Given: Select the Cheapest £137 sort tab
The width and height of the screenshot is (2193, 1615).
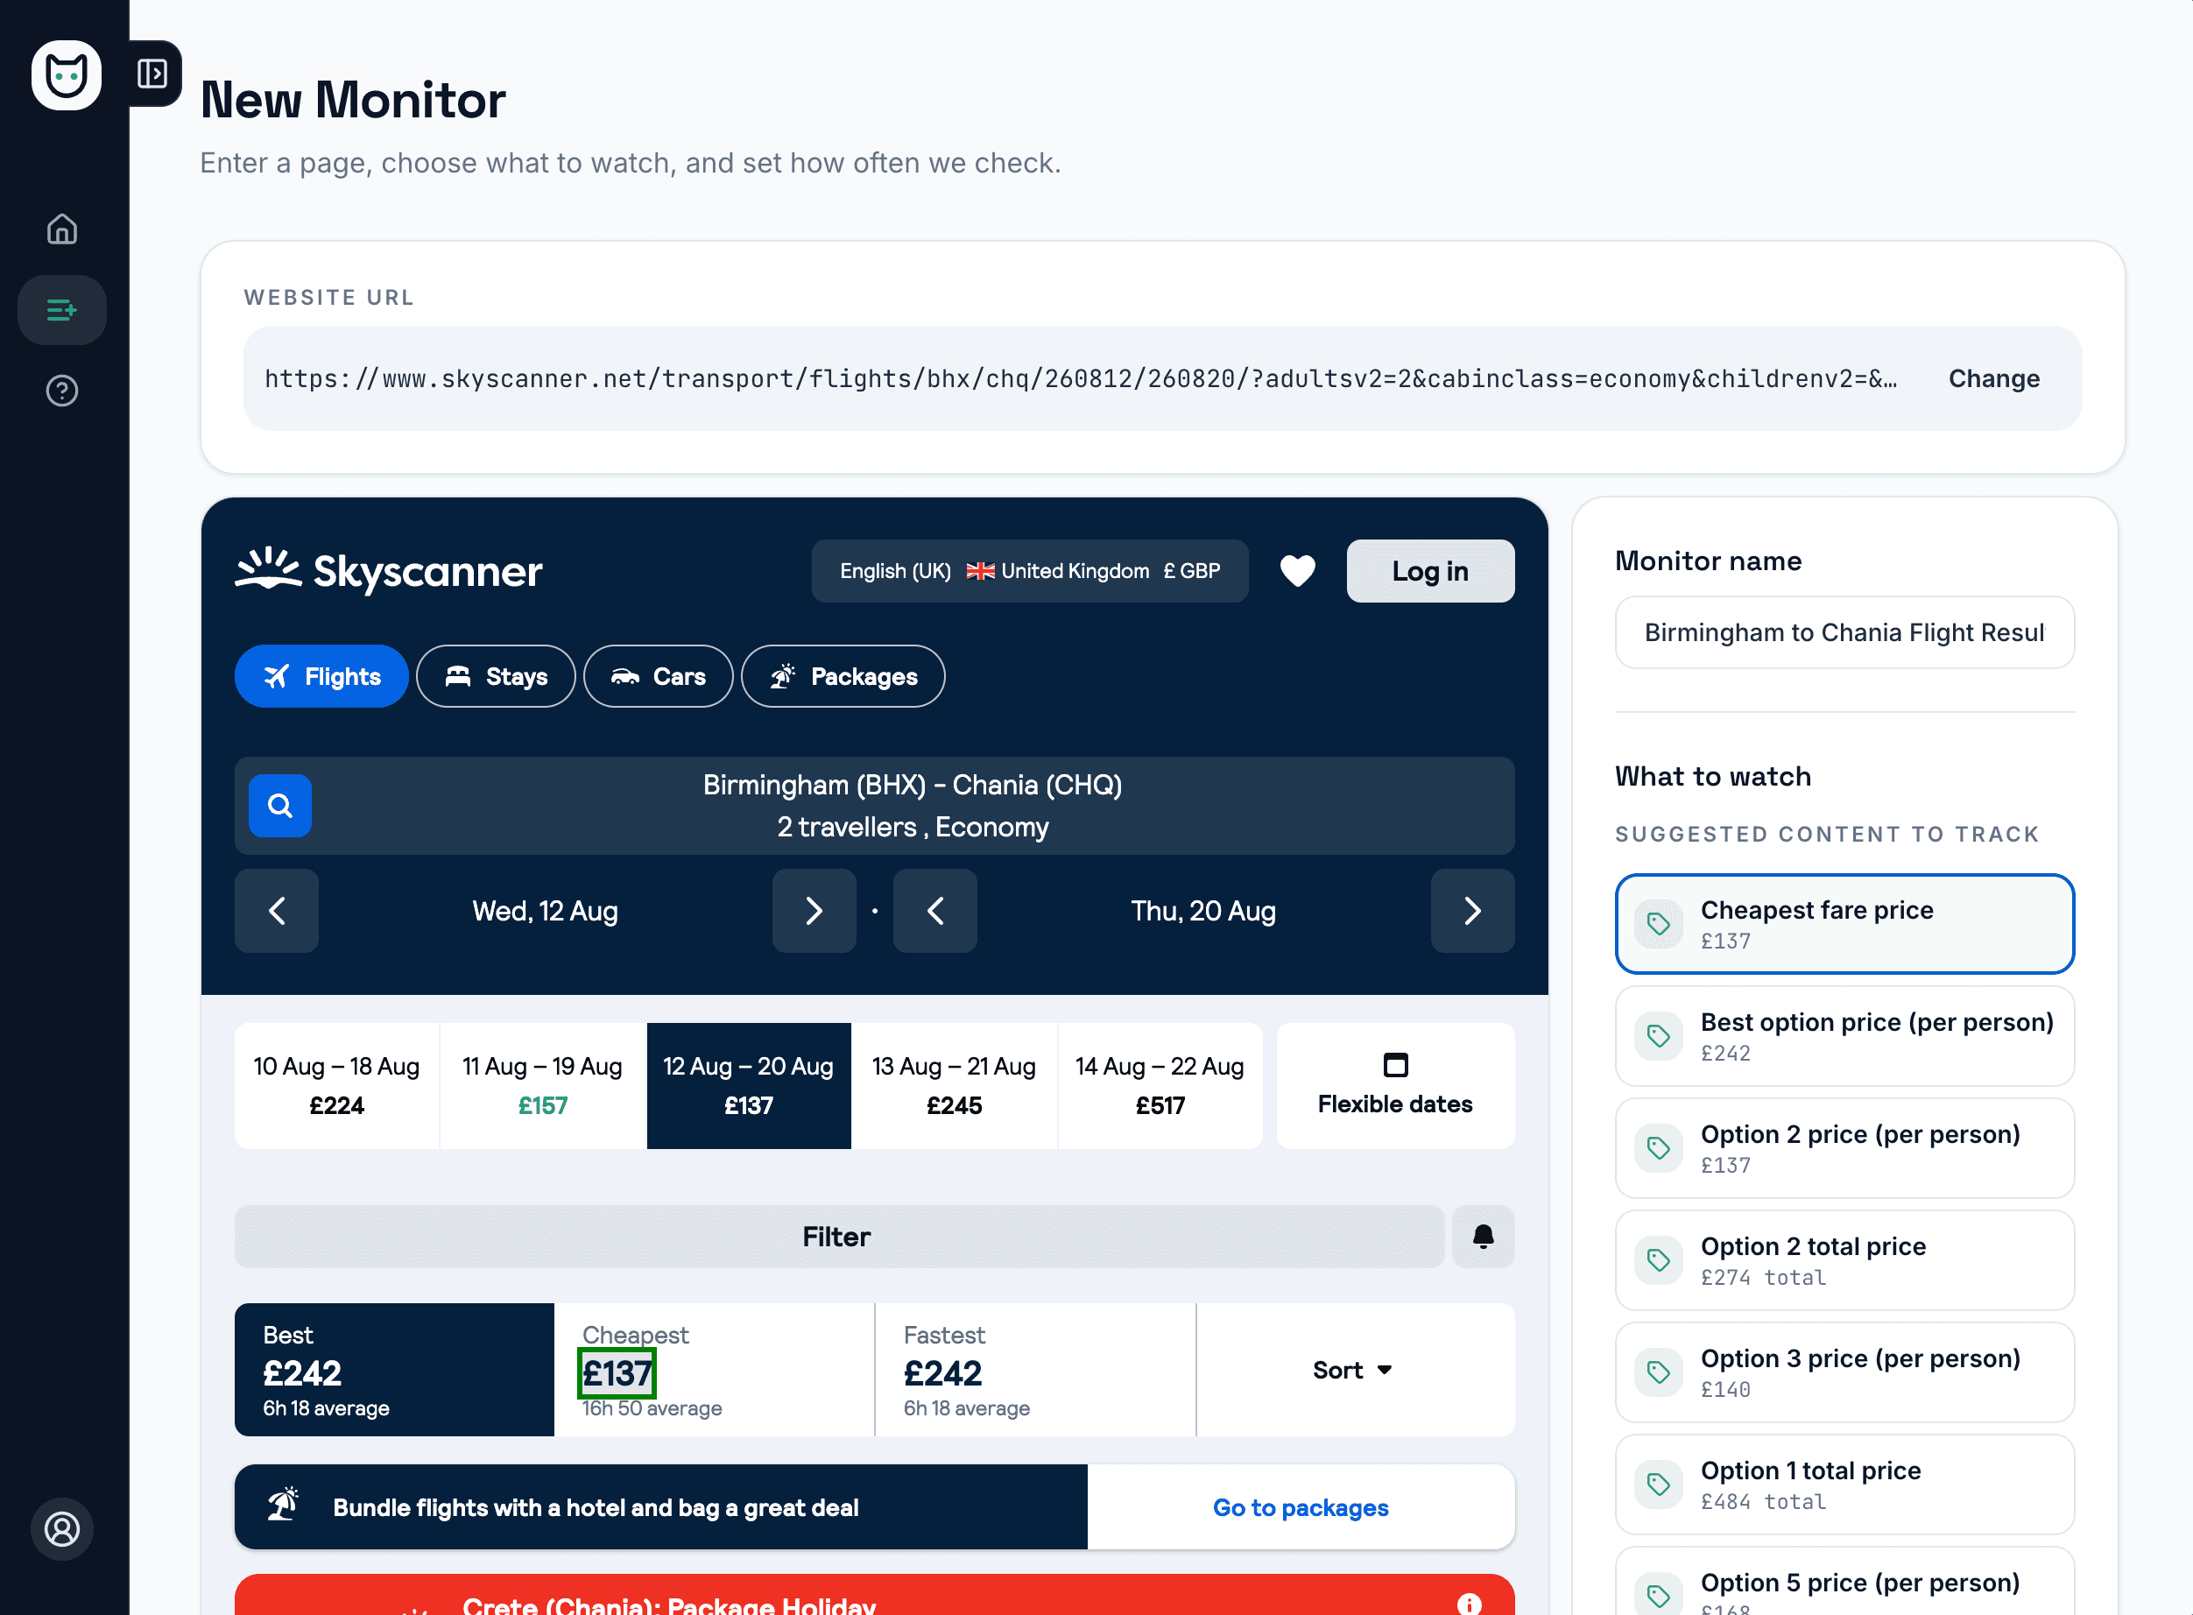Looking at the screenshot, I should (x=715, y=1370).
